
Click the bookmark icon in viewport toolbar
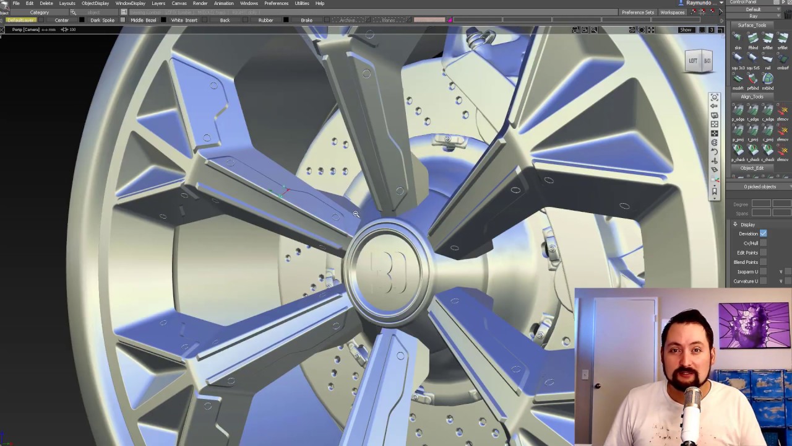(x=715, y=191)
